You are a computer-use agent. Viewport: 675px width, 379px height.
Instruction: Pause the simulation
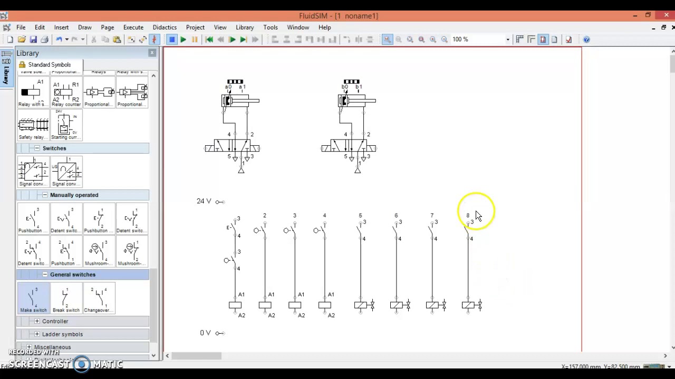pos(195,39)
